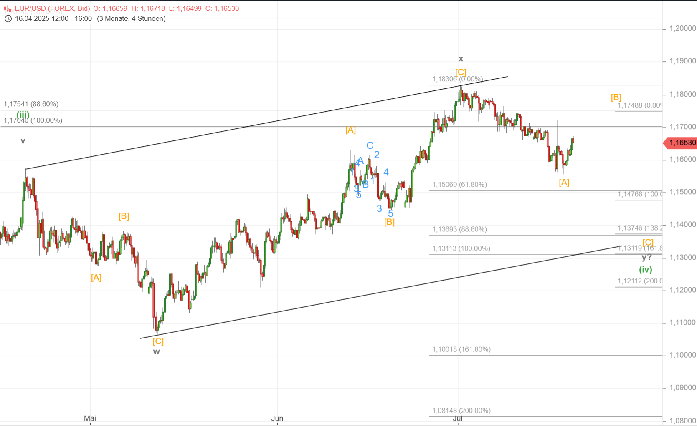This screenshot has width=697, height=426.
Task: Click the y? wave label near the trendline
Action: click(646, 258)
